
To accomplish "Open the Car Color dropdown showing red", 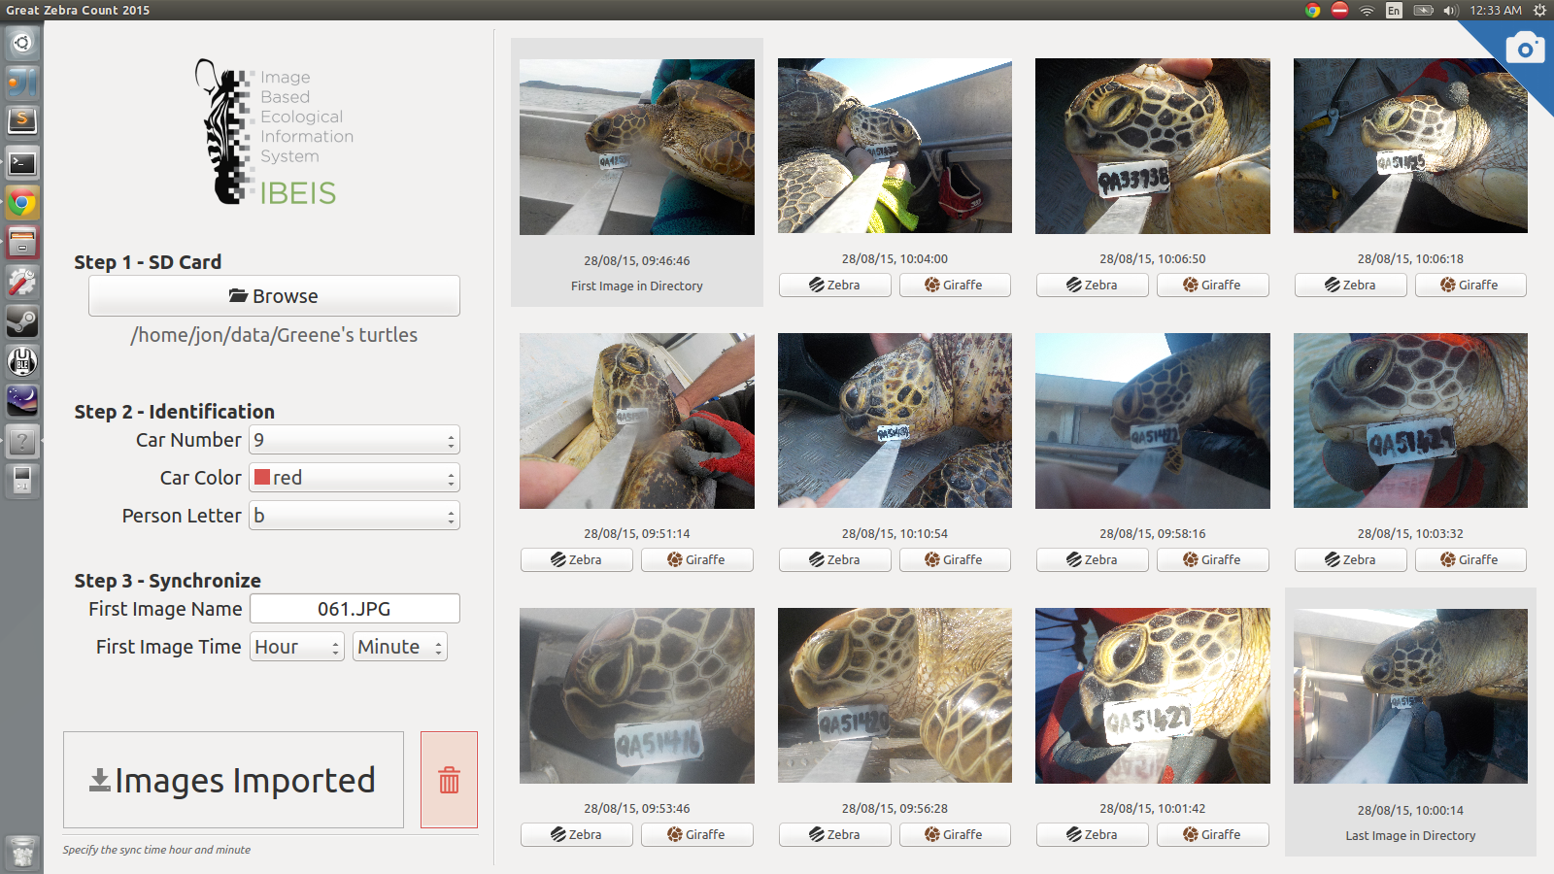I will tap(355, 478).
